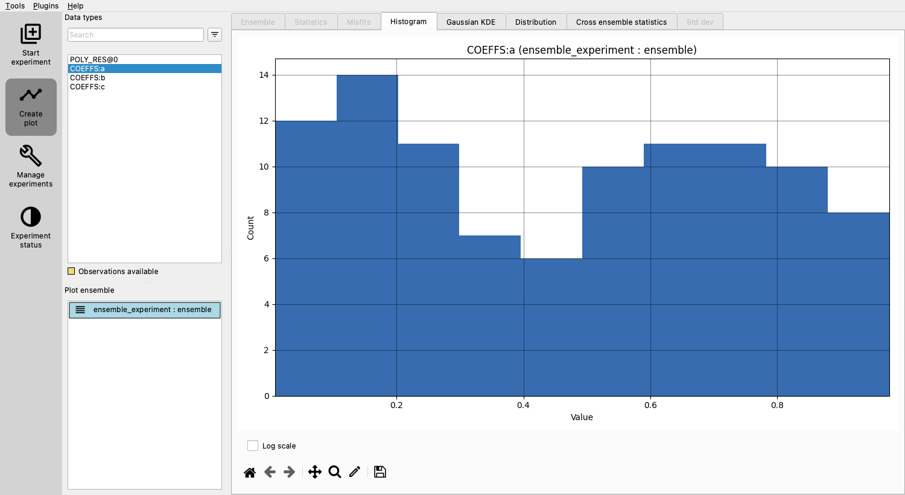Toggle the Log scale checkbox
The image size is (905, 495).
(253, 445)
